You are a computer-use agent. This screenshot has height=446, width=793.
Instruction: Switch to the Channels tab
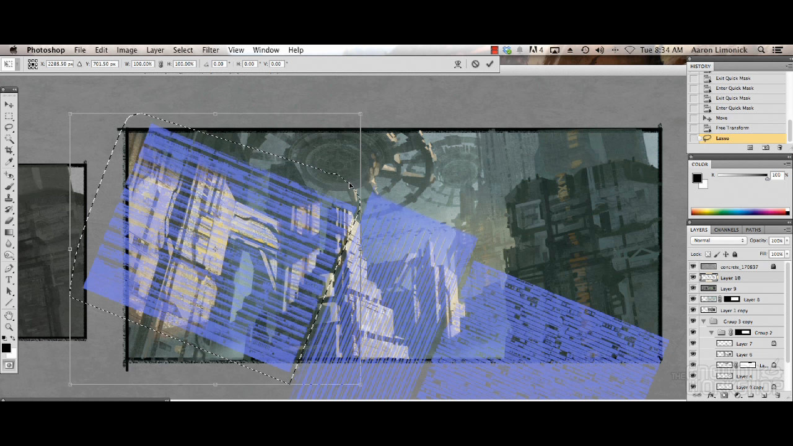pos(726,230)
